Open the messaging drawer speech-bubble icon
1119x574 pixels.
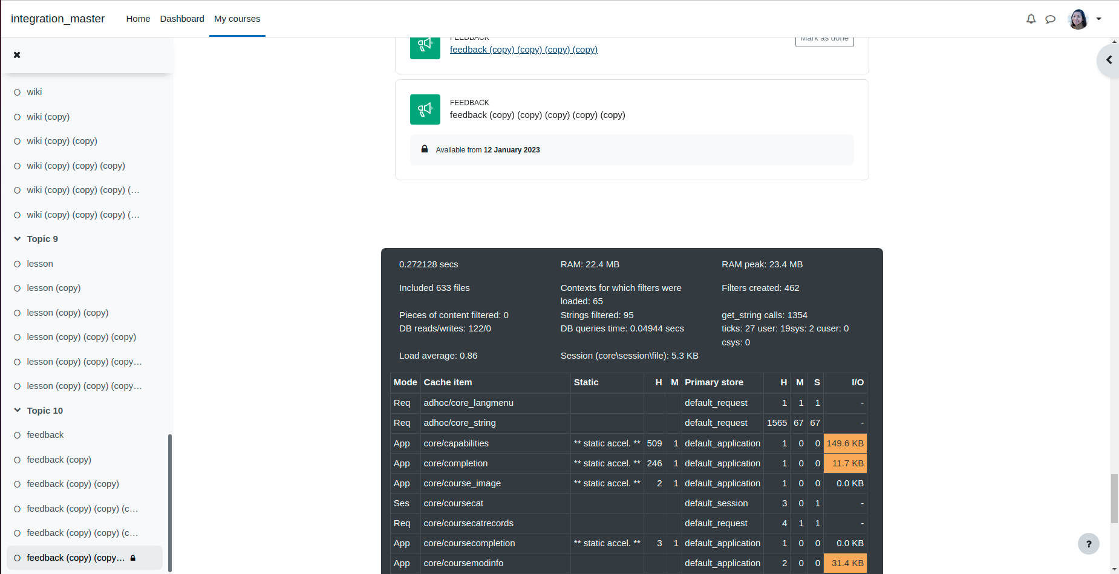1051,19
